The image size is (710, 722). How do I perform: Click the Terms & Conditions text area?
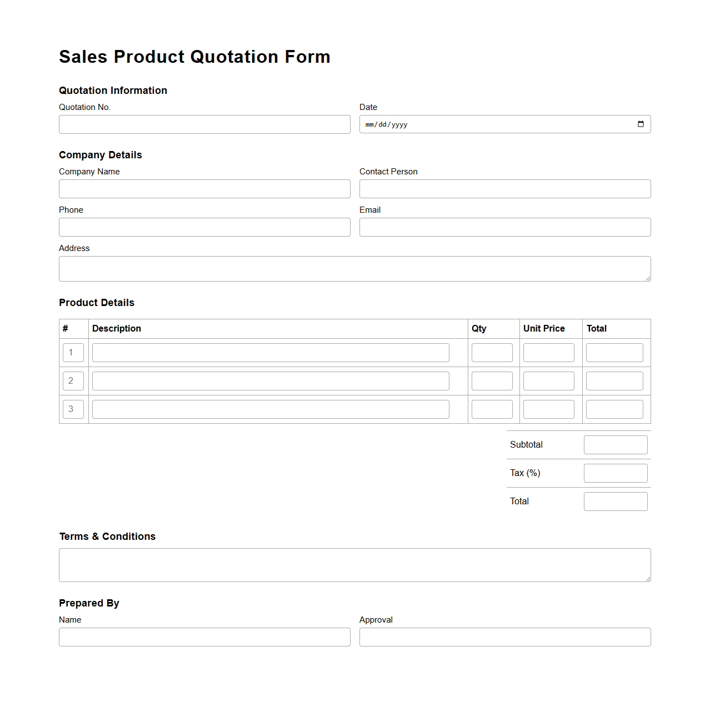click(x=354, y=565)
